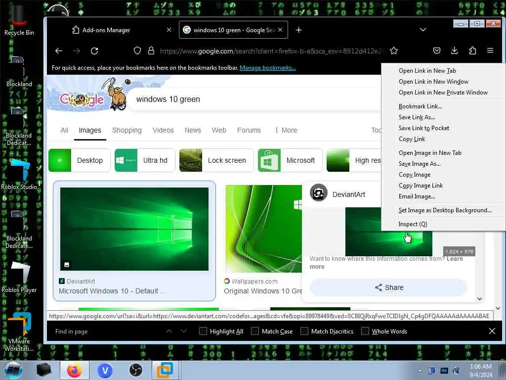Click Firefox icon in the taskbar
Screen dimensions: 506x380
click(x=74, y=370)
